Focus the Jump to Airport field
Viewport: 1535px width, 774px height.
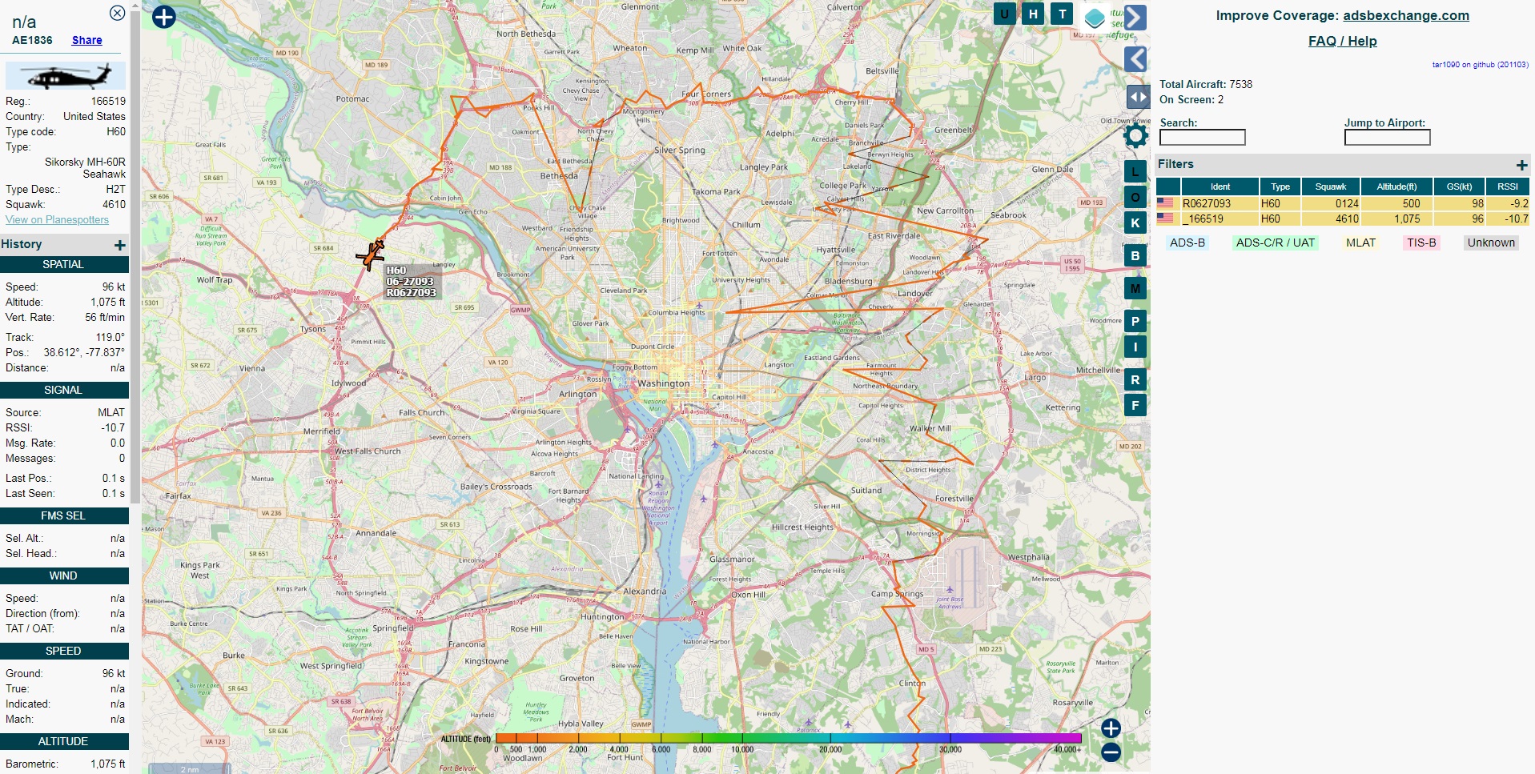pyautogui.click(x=1387, y=138)
